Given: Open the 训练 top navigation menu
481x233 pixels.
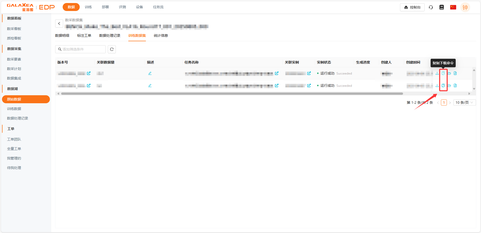Looking at the screenshot, I should click(88, 7).
